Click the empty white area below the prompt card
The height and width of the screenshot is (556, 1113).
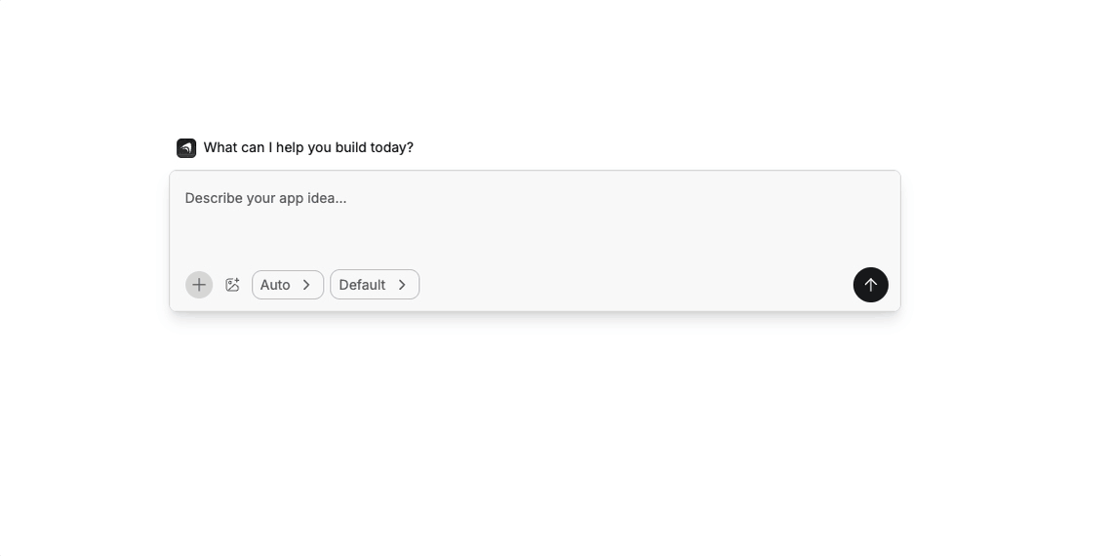click(535, 429)
